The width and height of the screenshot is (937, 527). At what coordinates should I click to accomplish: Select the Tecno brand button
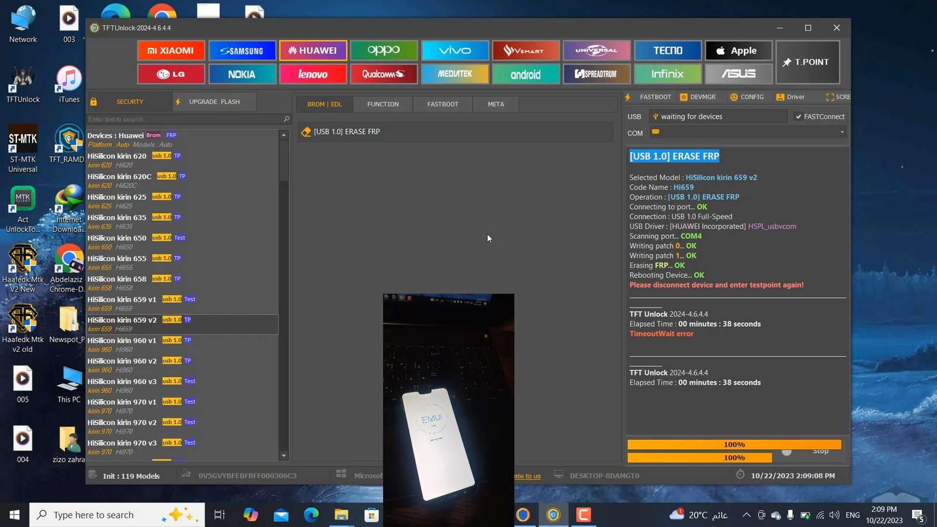(x=668, y=50)
